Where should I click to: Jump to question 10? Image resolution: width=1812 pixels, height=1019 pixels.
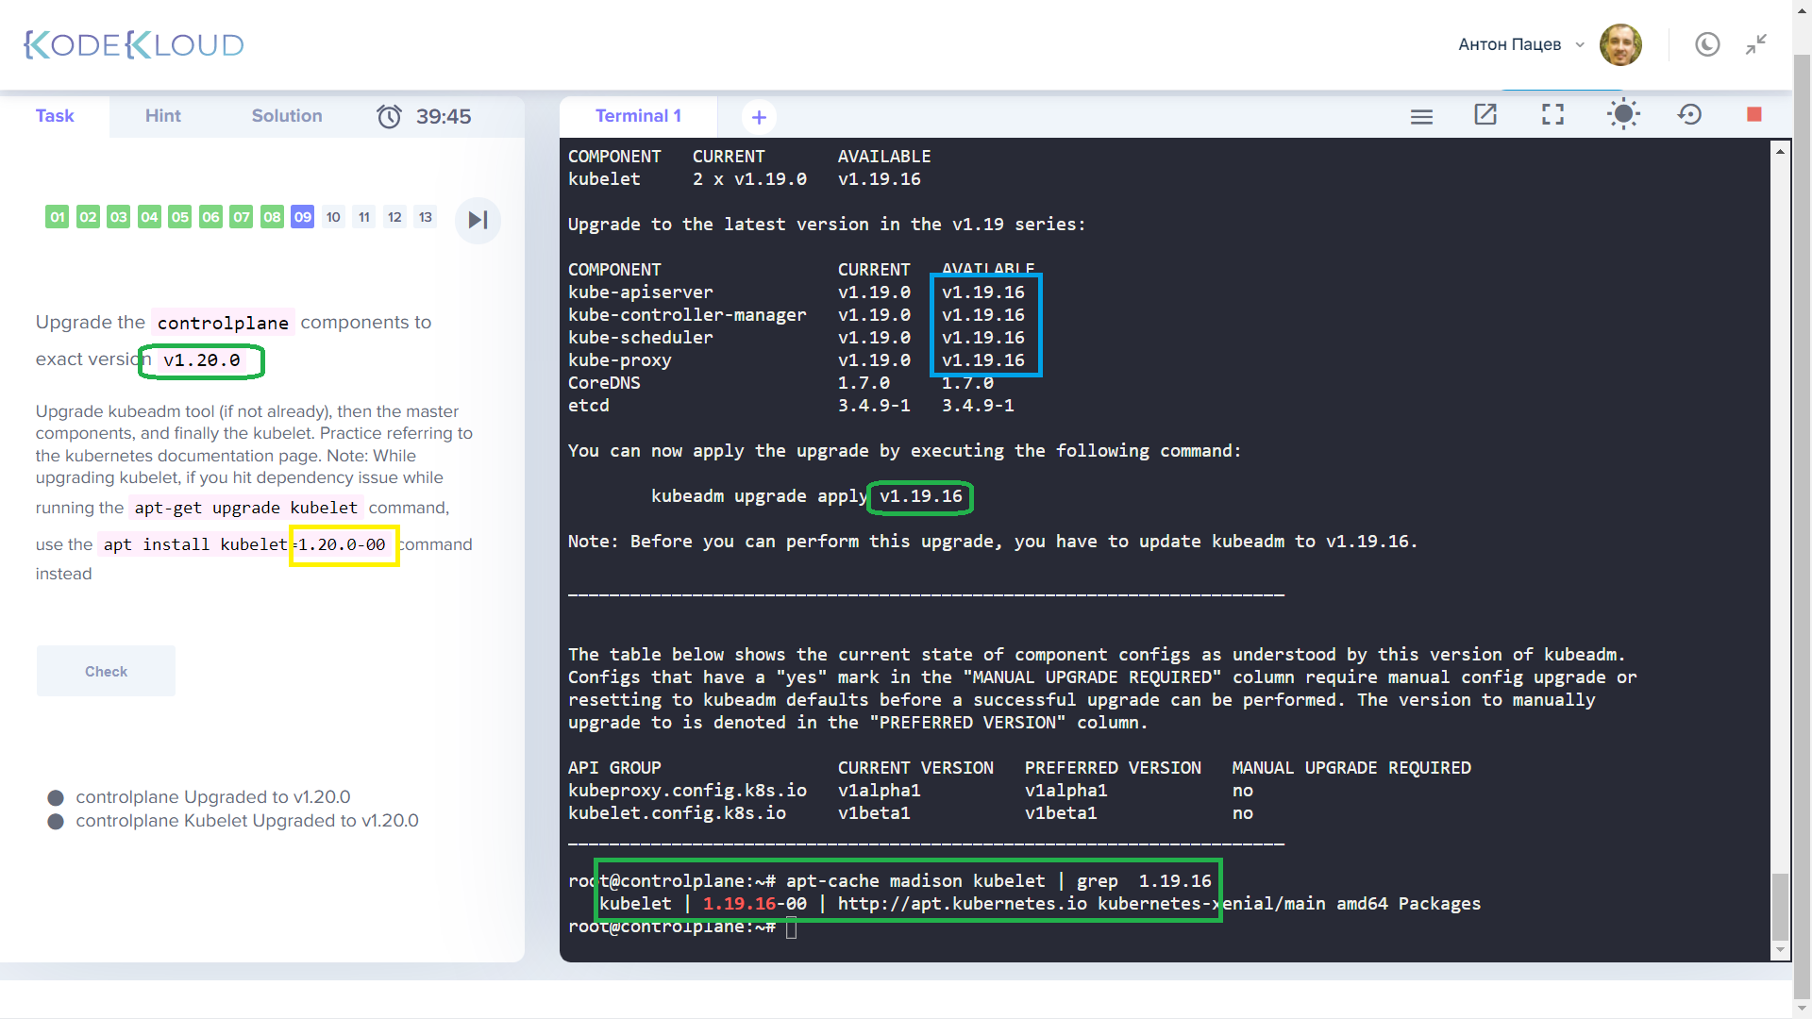click(x=333, y=217)
